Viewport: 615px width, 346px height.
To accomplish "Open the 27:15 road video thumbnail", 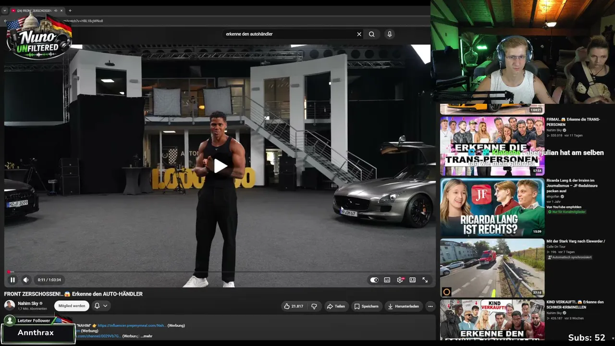I will click(x=492, y=268).
